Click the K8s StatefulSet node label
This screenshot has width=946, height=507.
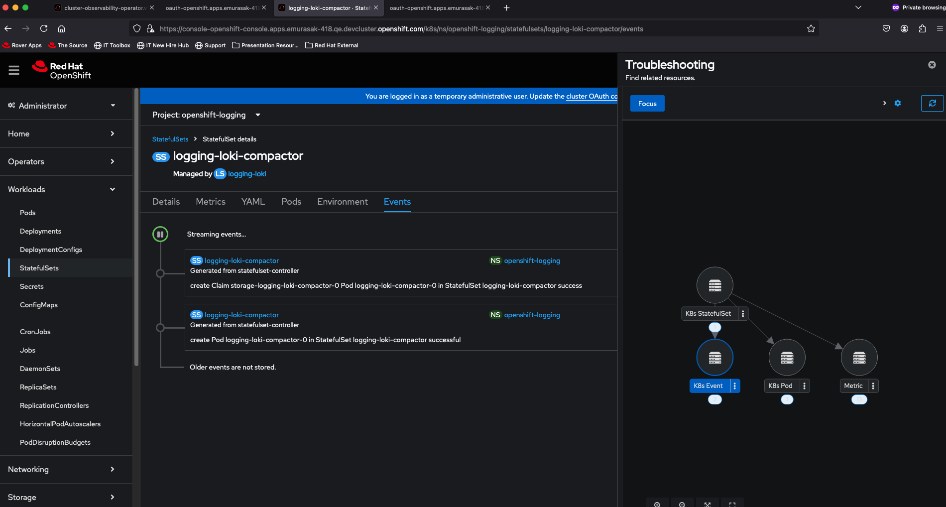709,314
